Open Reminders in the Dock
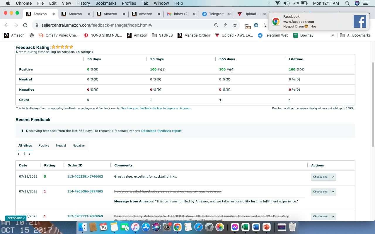 pos(188,227)
